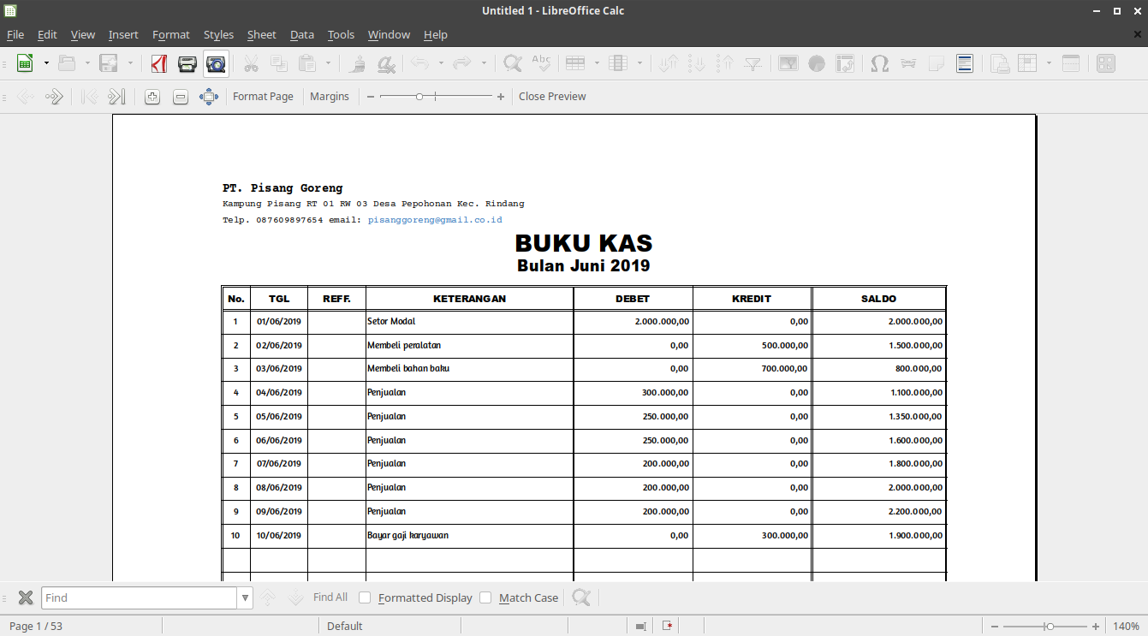Image resolution: width=1148 pixels, height=636 pixels.
Task: Open the Sheet menu
Action: tap(262, 34)
